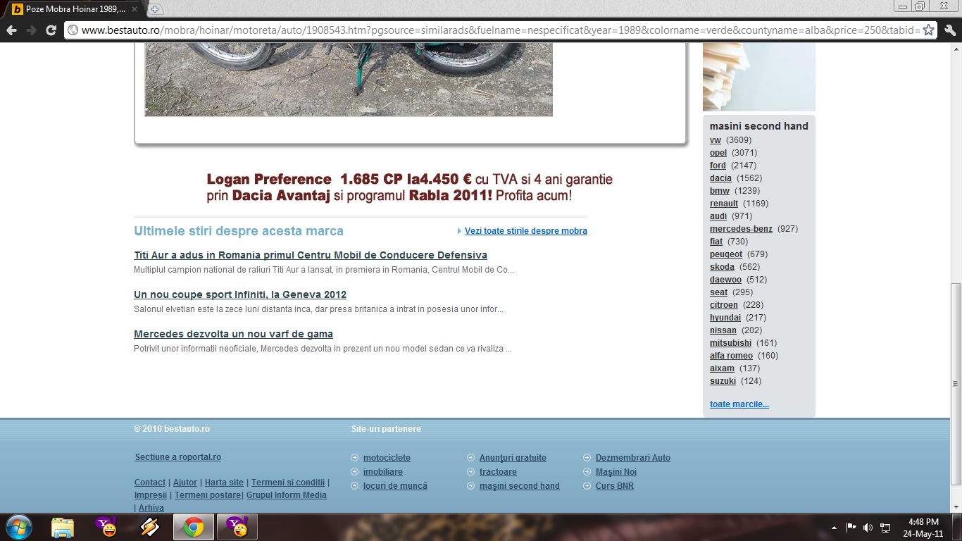Select the daewoo brand link
The width and height of the screenshot is (962, 541).
(x=725, y=280)
